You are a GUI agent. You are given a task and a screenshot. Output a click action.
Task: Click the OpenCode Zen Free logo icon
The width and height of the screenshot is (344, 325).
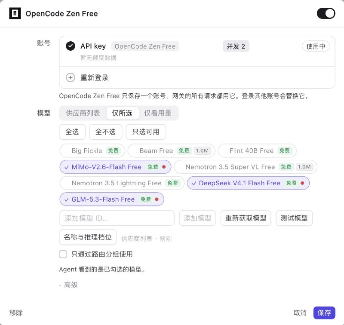(x=15, y=13)
